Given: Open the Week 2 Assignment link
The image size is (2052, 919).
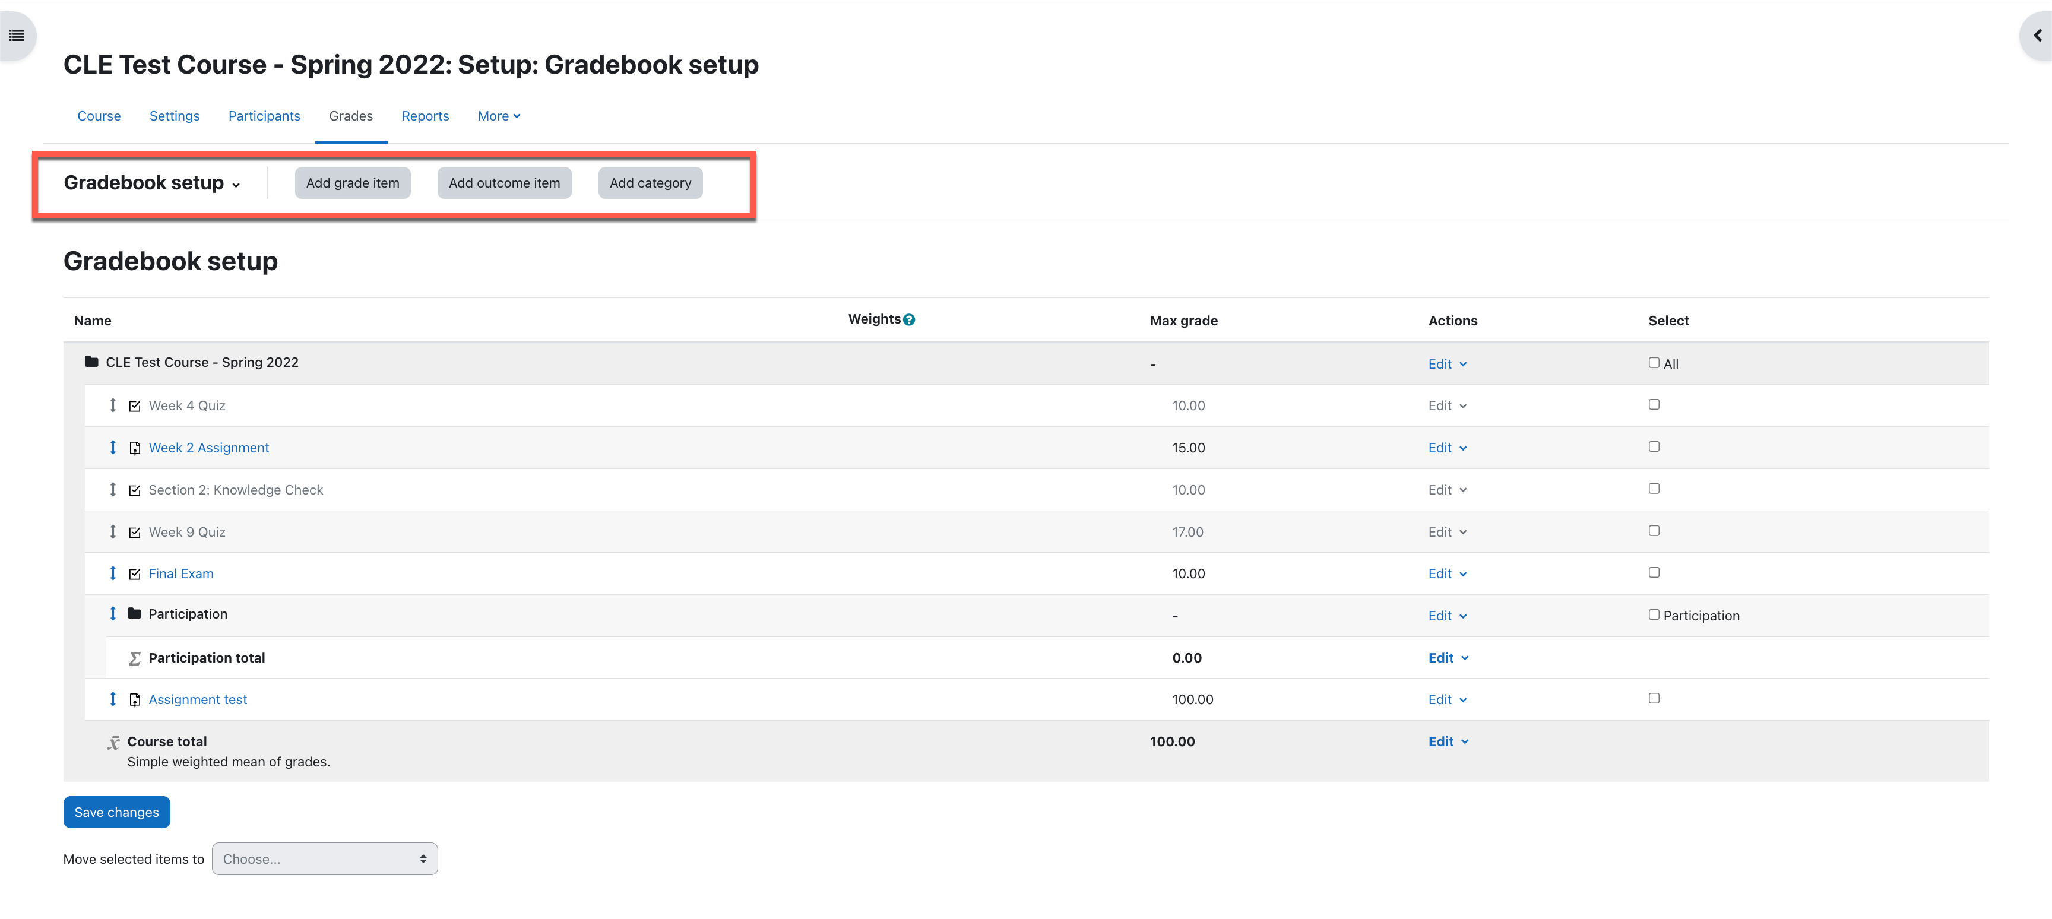Looking at the screenshot, I should (209, 448).
